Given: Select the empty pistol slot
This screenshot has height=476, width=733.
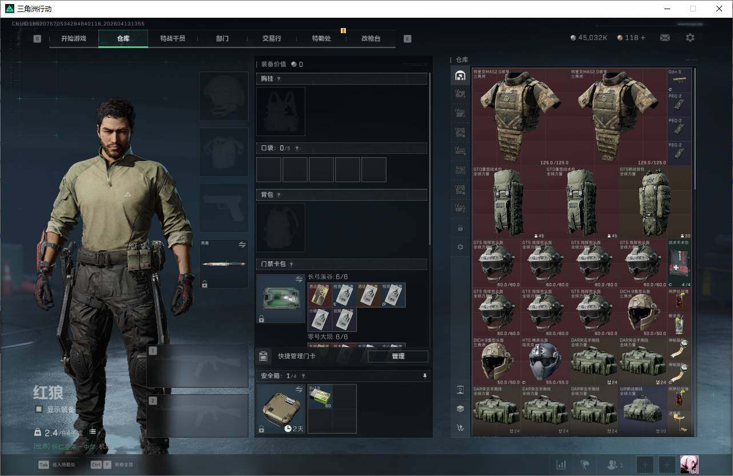Looking at the screenshot, I should (224, 208).
